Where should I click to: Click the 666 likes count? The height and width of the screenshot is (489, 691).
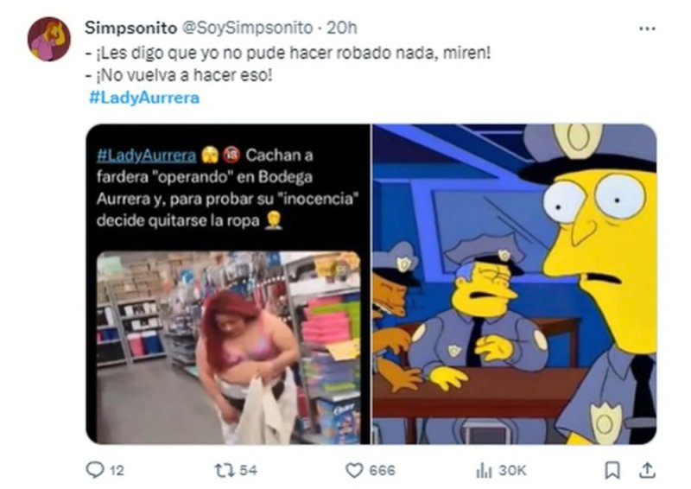[382, 471]
